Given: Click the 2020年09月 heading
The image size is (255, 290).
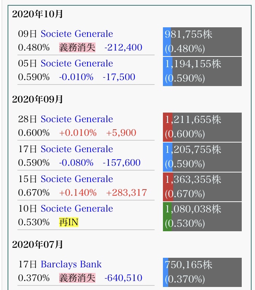Looking at the screenshot, I should click(x=38, y=99).
